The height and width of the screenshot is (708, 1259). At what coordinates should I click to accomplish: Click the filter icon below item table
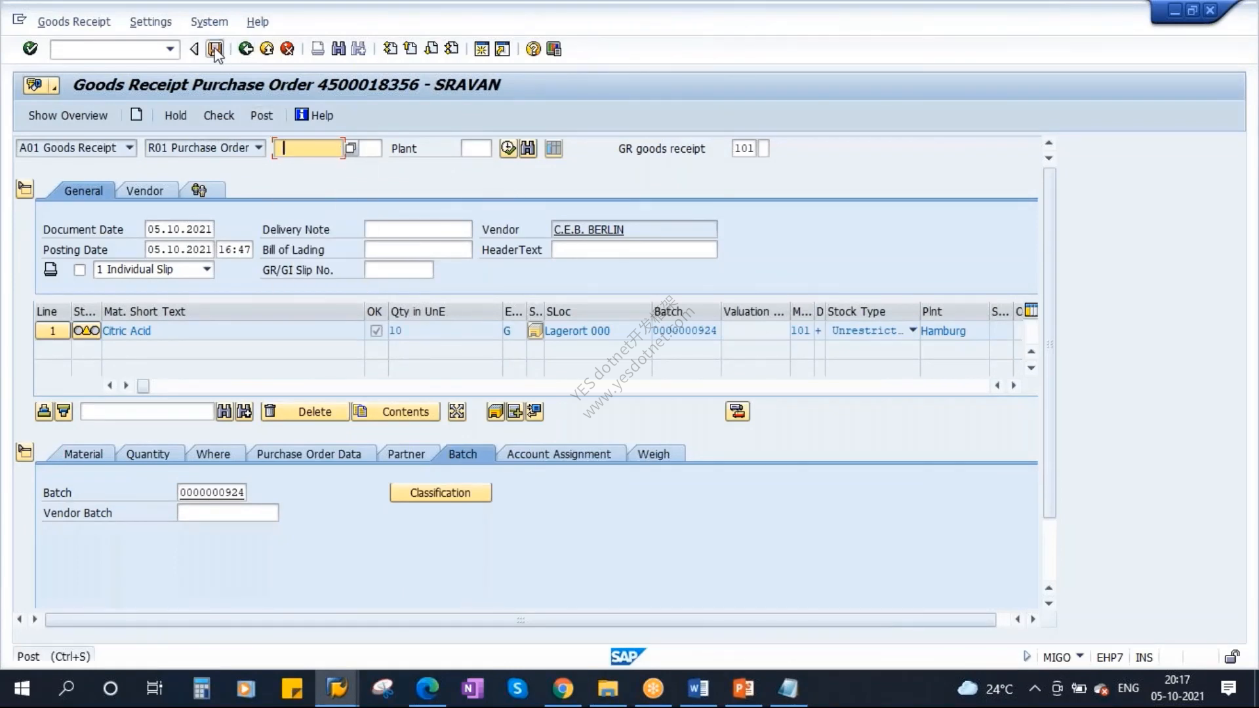[64, 412]
